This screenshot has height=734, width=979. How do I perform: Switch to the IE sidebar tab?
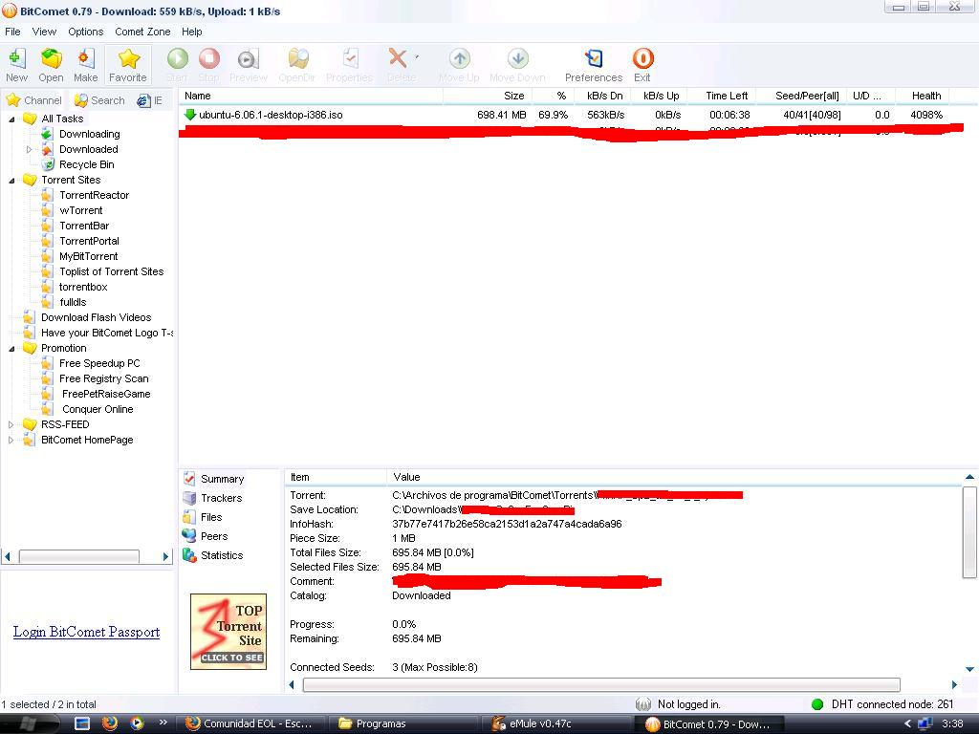pyautogui.click(x=150, y=100)
